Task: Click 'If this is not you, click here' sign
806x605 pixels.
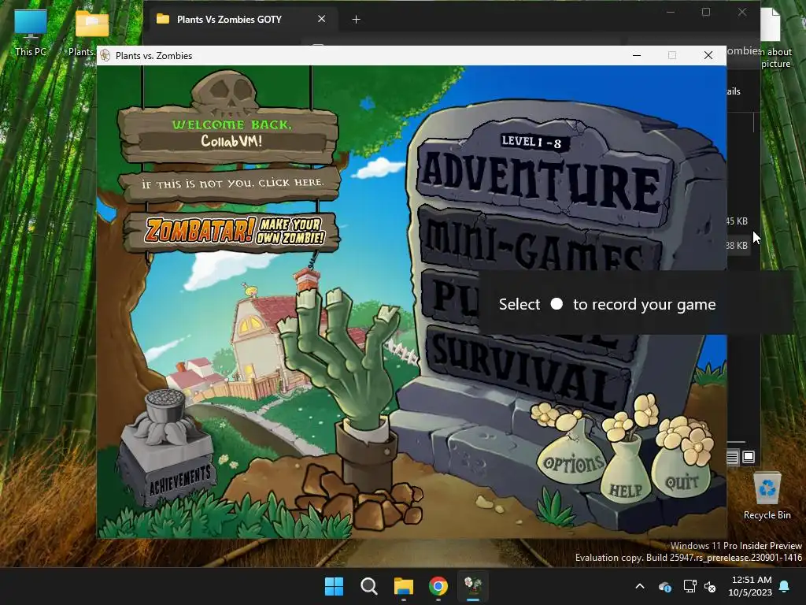Action: [x=230, y=183]
